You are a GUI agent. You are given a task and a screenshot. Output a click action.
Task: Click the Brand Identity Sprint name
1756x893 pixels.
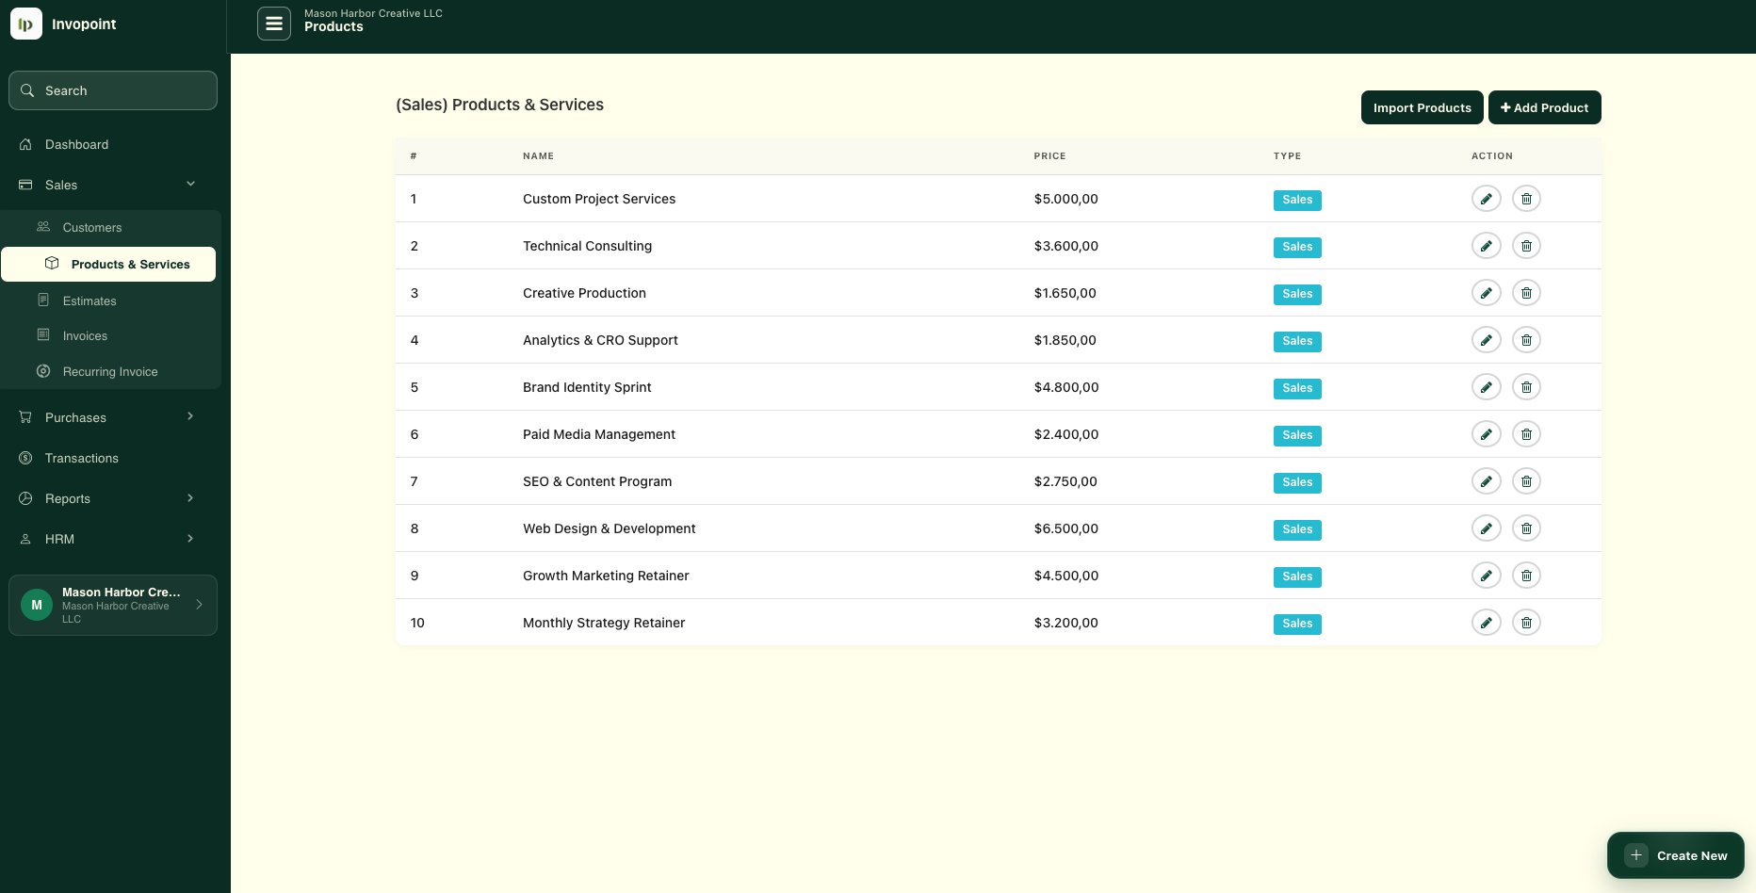(587, 387)
